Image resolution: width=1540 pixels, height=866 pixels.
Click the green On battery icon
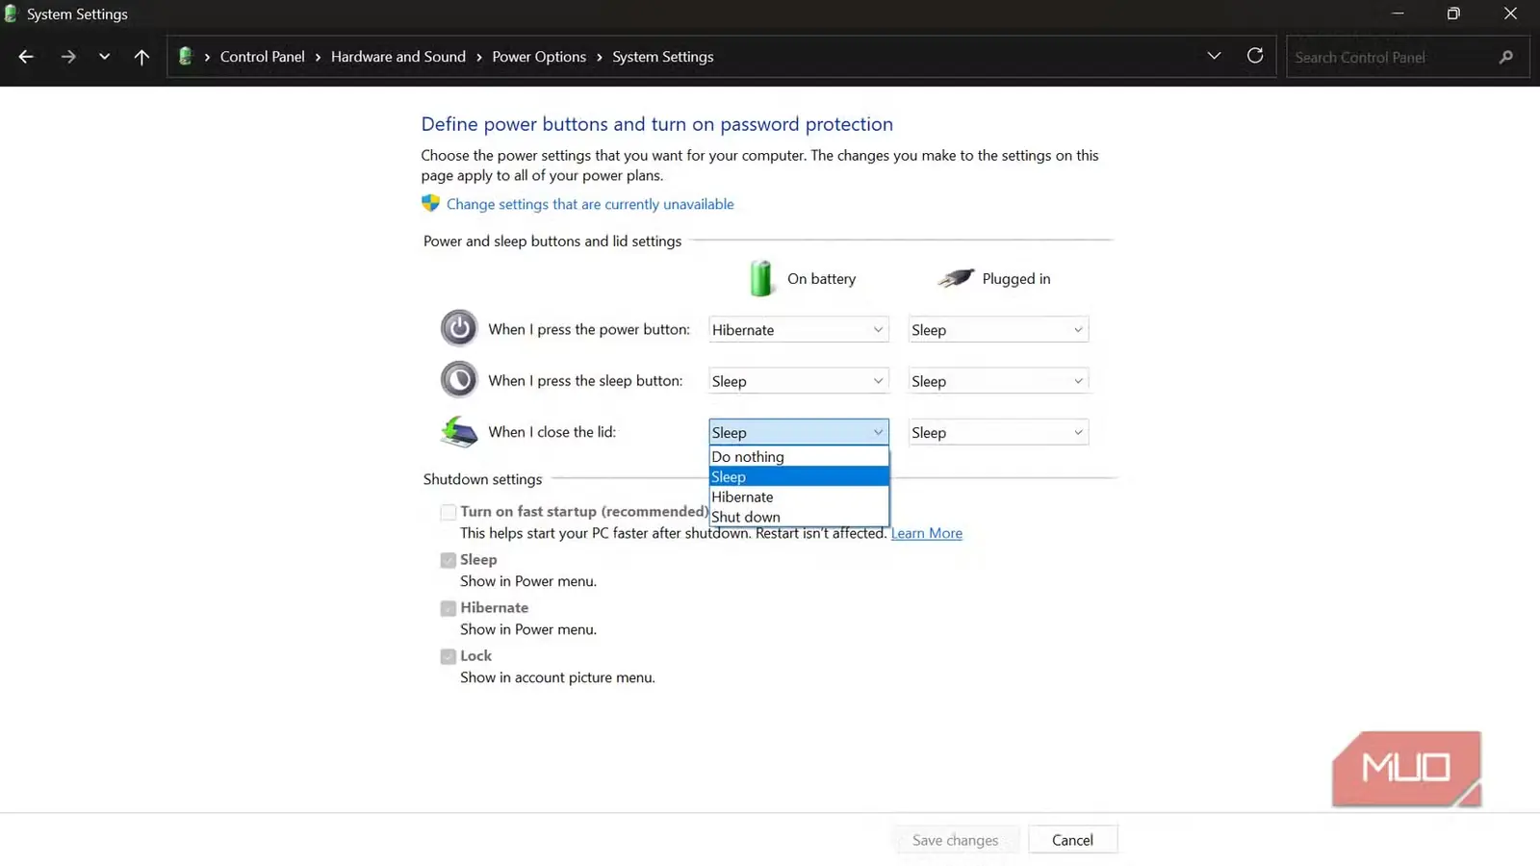point(761,278)
